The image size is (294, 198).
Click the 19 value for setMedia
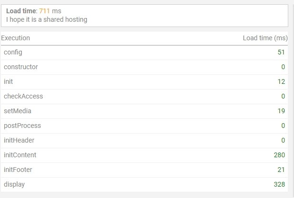point(281,111)
